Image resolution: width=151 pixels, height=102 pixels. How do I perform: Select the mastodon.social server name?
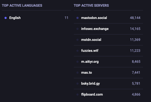(94, 18)
